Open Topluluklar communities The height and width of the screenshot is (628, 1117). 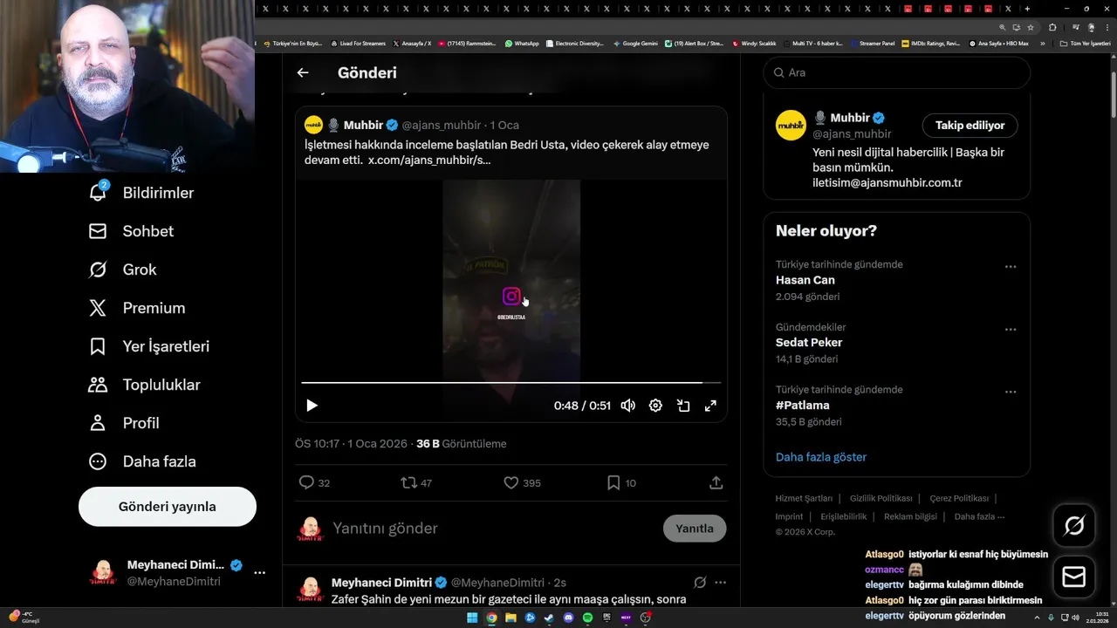tap(144, 385)
